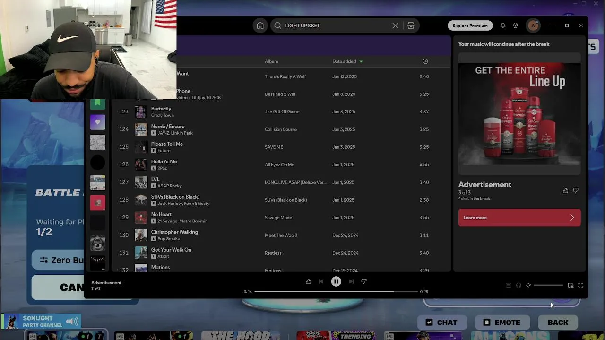
Task: Open album link The Gift Of Game
Action: click(282, 112)
